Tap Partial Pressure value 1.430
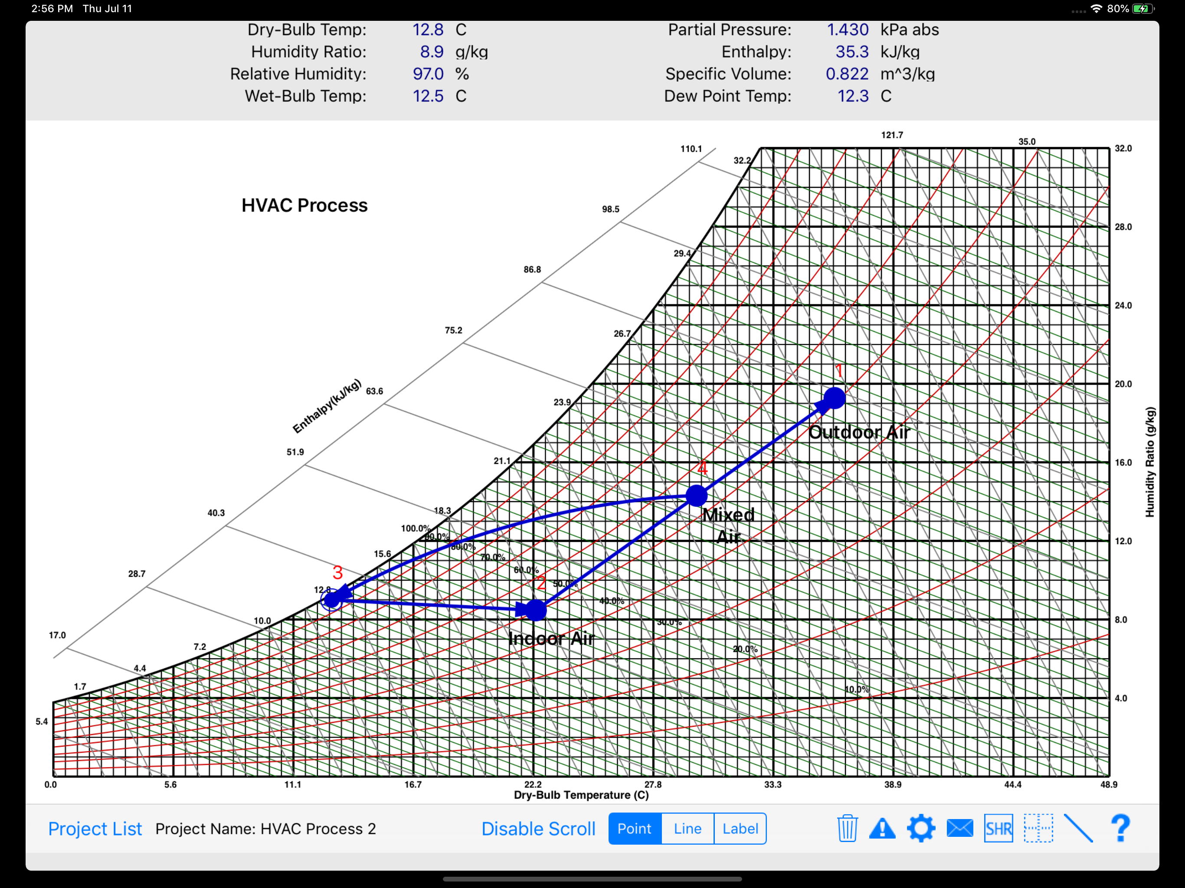Image resolution: width=1185 pixels, height=888 pixels. pyautogui.click(x=847, y=29)
